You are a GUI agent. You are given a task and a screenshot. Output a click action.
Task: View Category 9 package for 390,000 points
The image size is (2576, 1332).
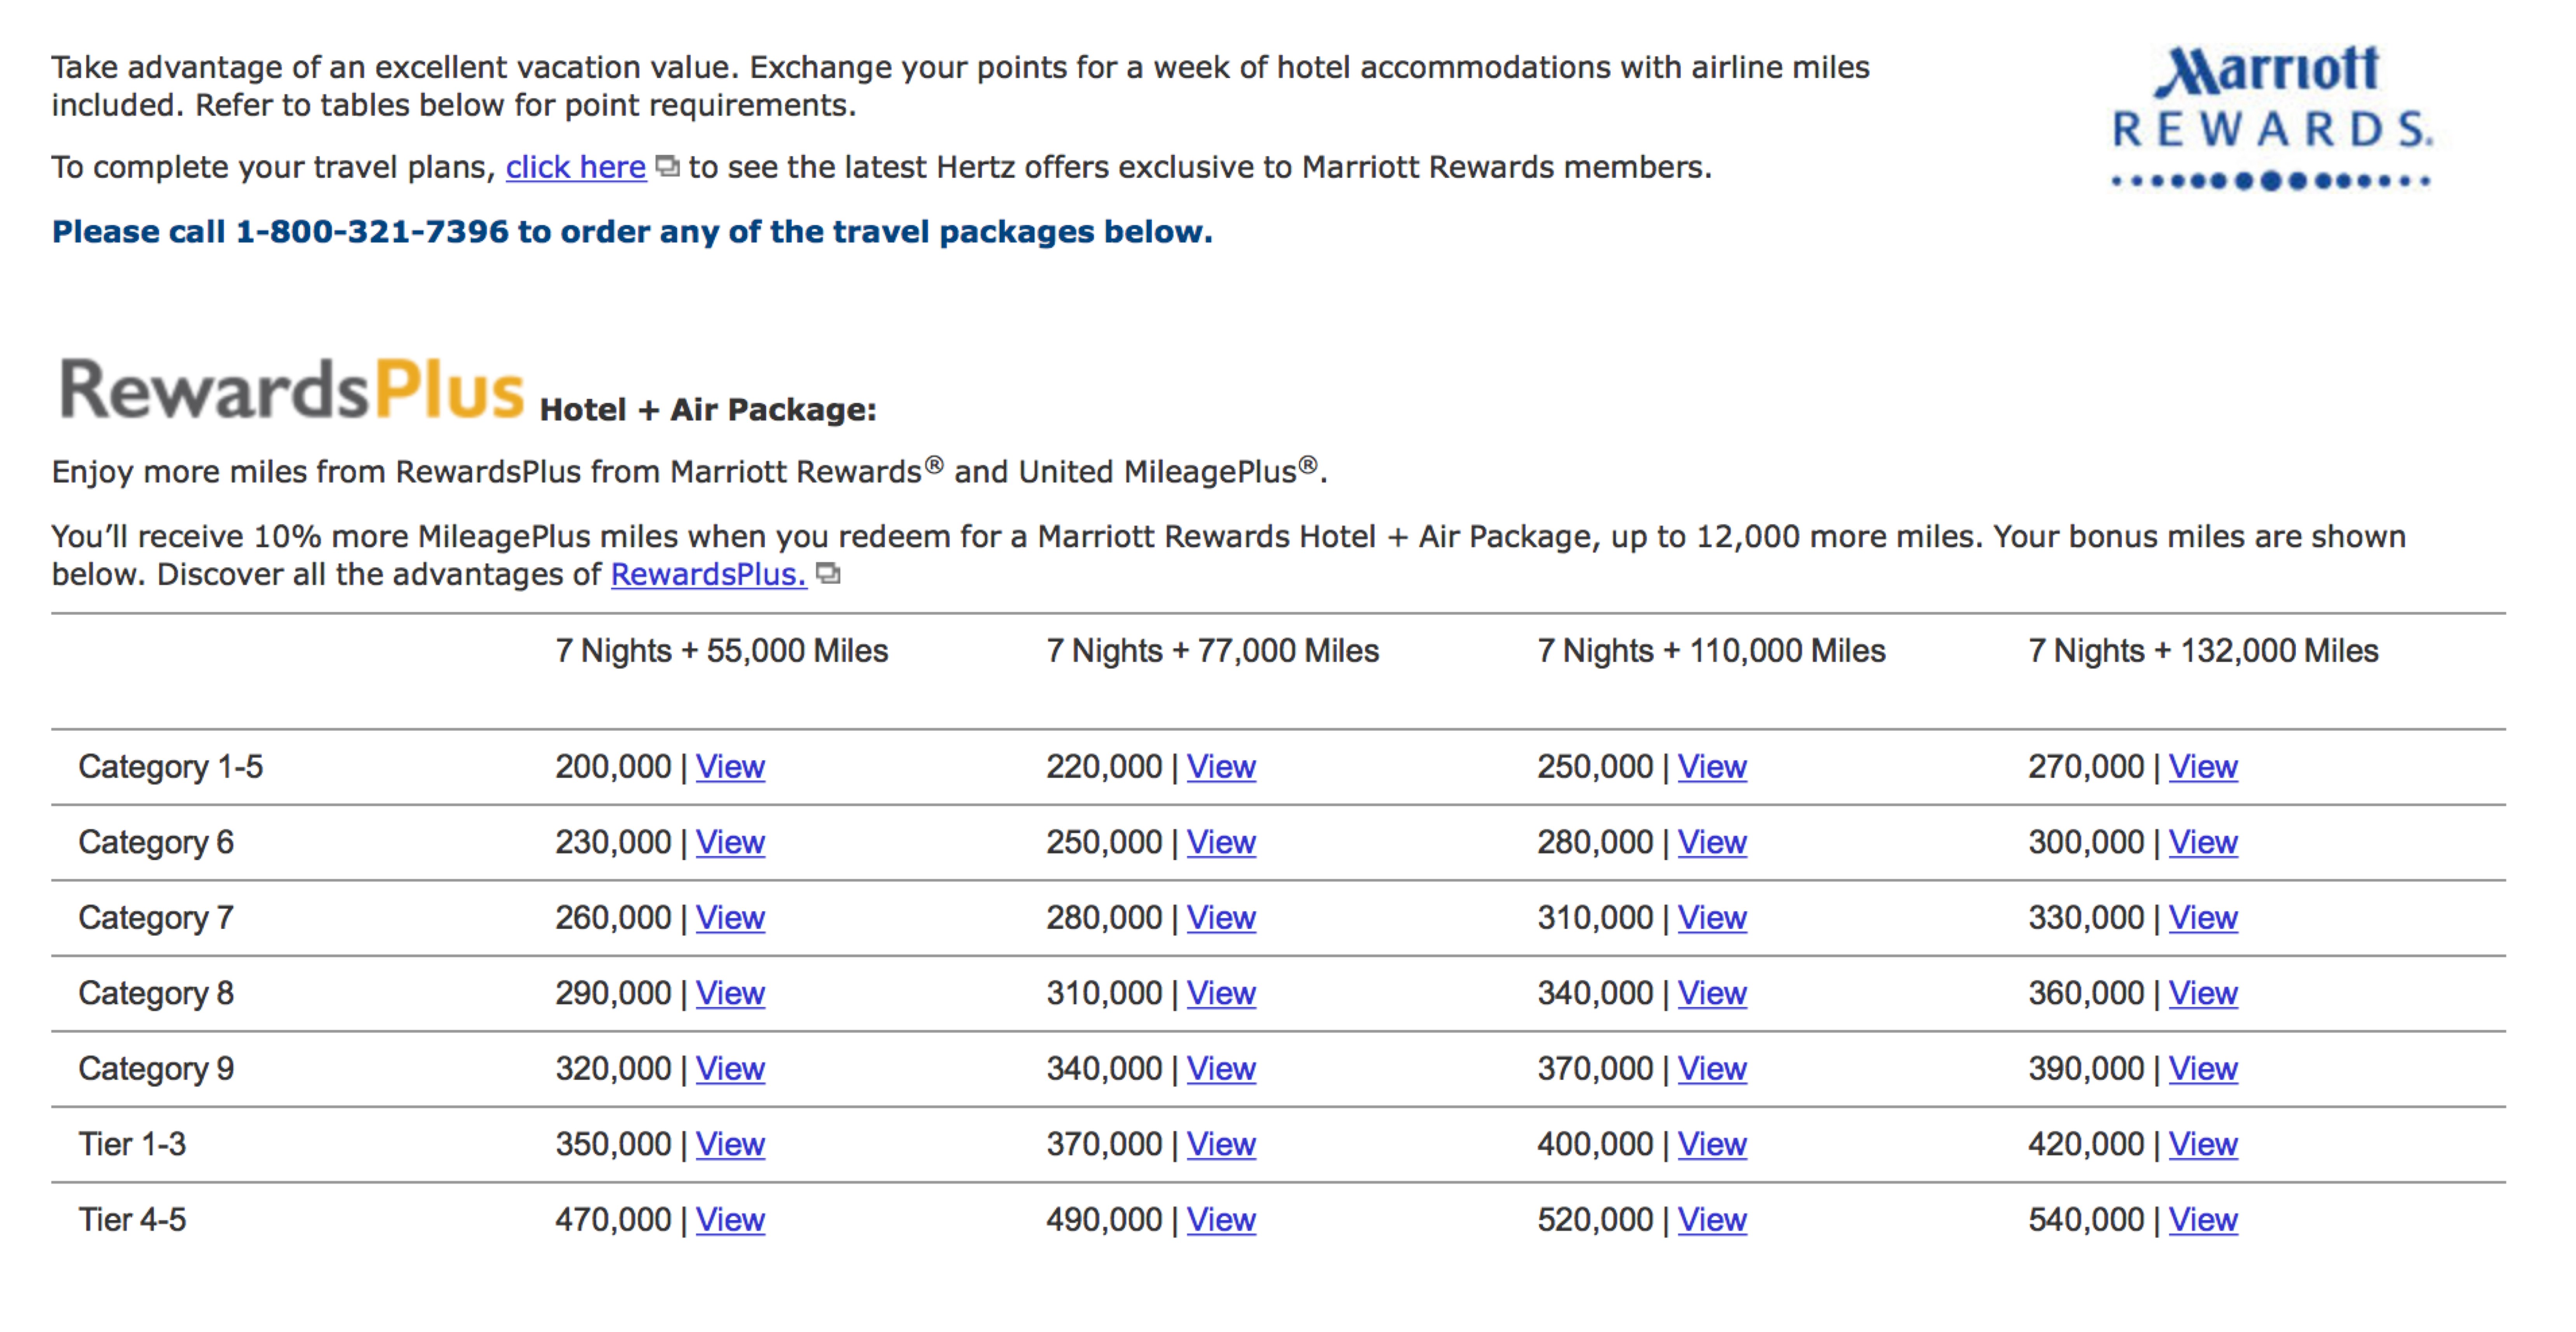point(2203,1069)
